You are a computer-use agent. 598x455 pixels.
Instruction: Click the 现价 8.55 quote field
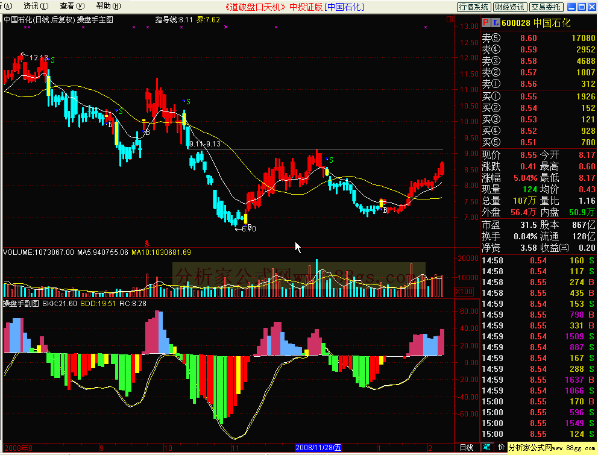click(x=509, y=155)
